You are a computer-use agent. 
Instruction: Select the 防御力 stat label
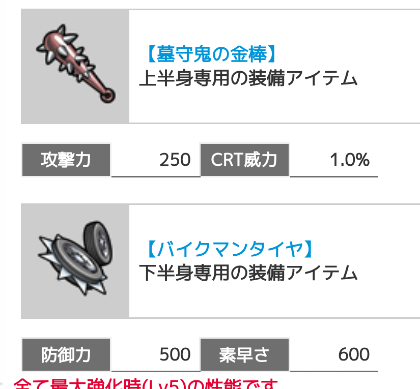click(x=66, y=355)
